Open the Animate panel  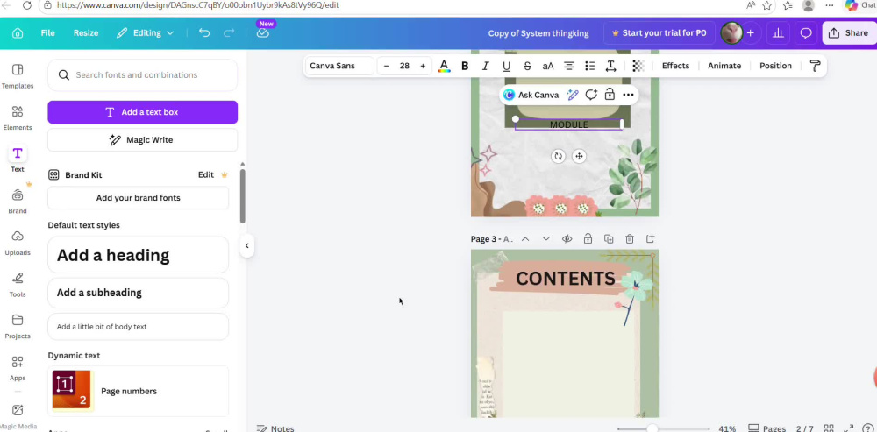(x=724, y=66)
